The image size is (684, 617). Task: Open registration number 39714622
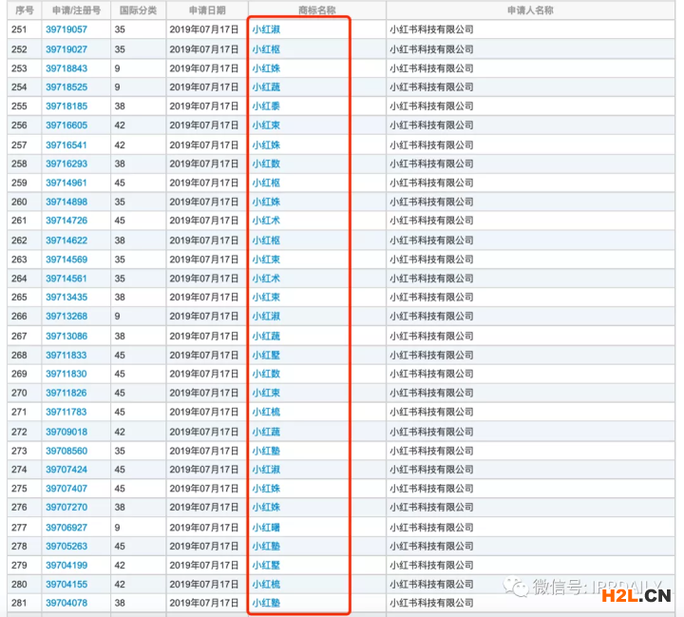pyautogui.click(x=66, y=241)
